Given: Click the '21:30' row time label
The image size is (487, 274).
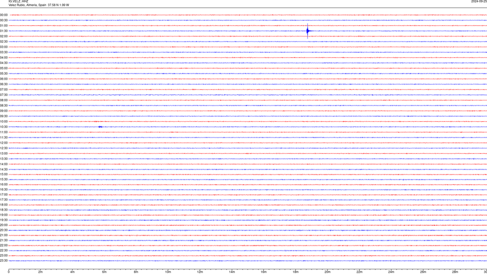Looking at the screenshot, I should click(x=4, y=241).
